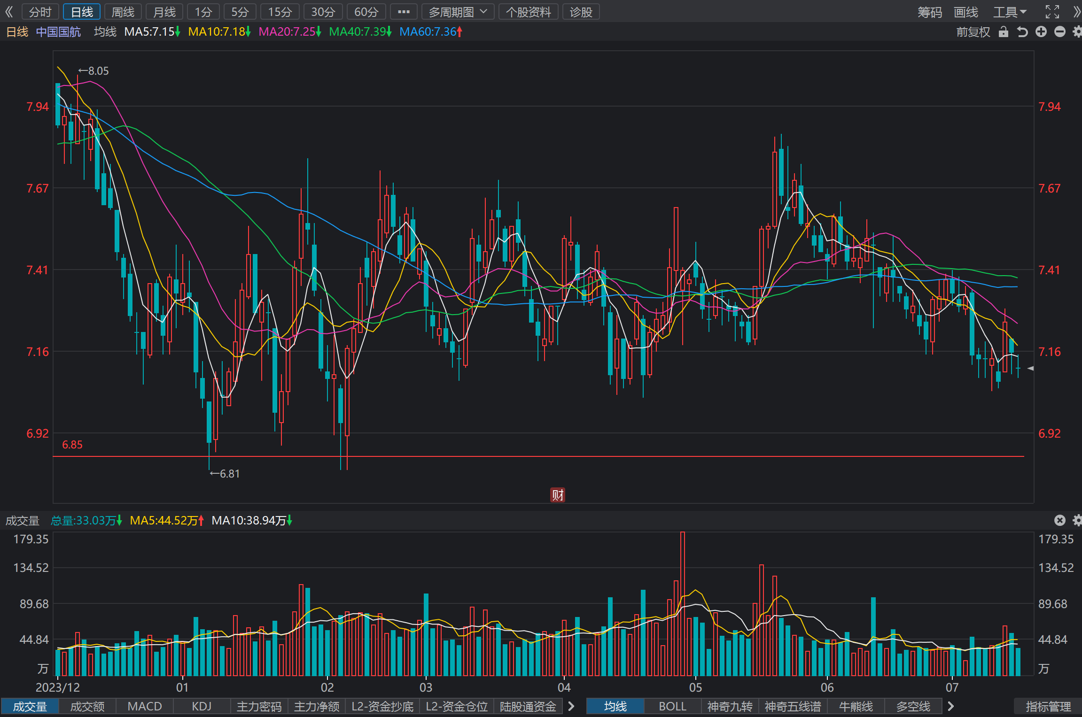
Task: Click MA5:7.15 legend label
Action: pos(152,31)
